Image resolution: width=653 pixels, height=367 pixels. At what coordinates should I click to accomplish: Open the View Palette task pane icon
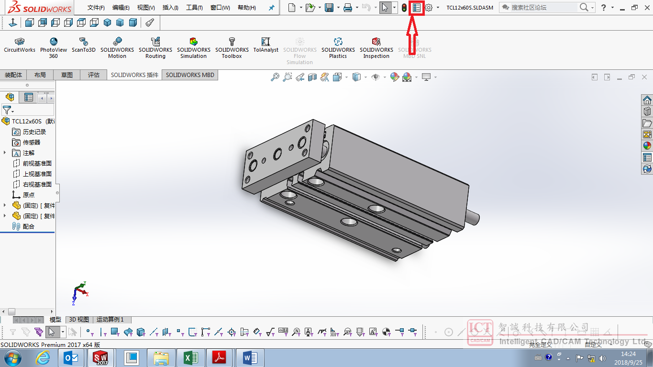click(x=647, y=134)
